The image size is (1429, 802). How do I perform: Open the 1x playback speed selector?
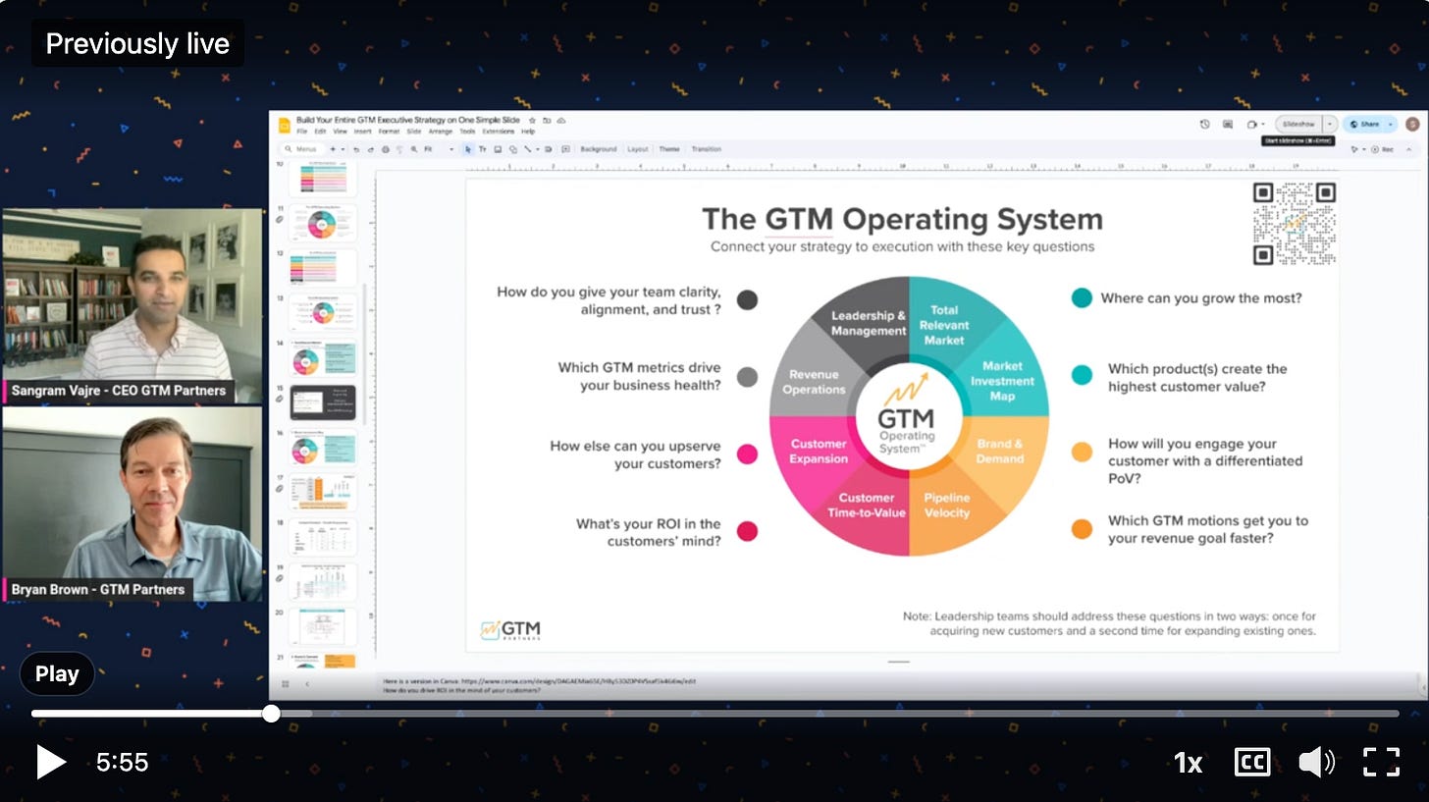(1189, 763)
